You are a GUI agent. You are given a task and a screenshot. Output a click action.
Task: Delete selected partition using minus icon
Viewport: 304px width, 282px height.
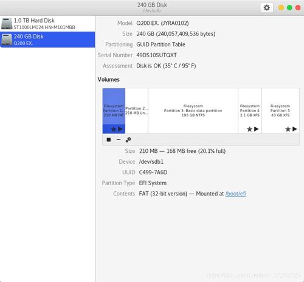click(119, 139)
